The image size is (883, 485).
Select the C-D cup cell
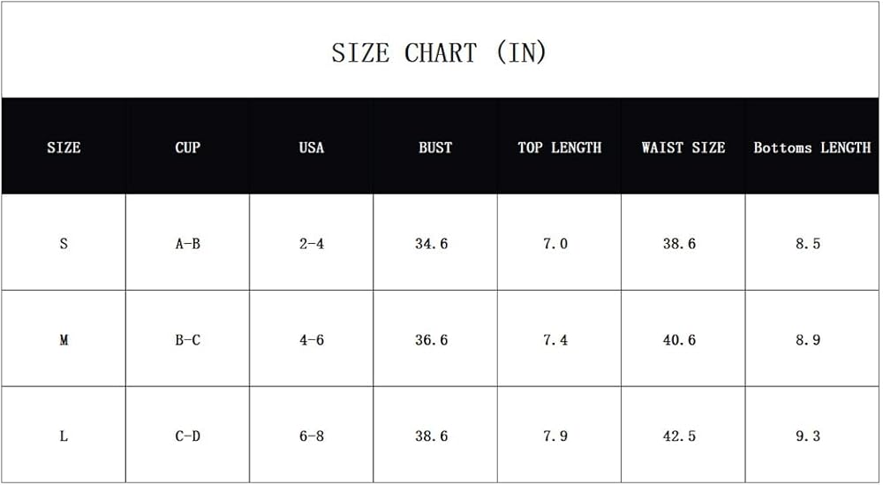187,436
